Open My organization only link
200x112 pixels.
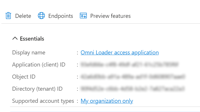107,101
